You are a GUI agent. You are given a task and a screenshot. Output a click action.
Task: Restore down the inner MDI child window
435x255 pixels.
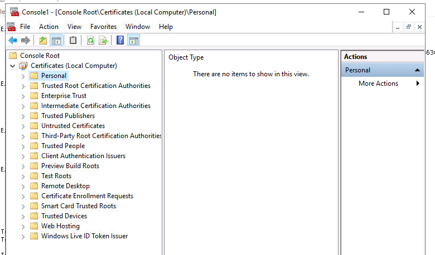409,27
